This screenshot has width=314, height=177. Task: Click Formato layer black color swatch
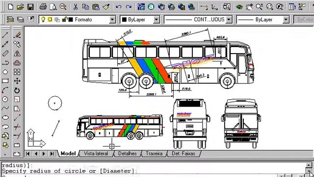pyautogui.click(x=71, y=20)
